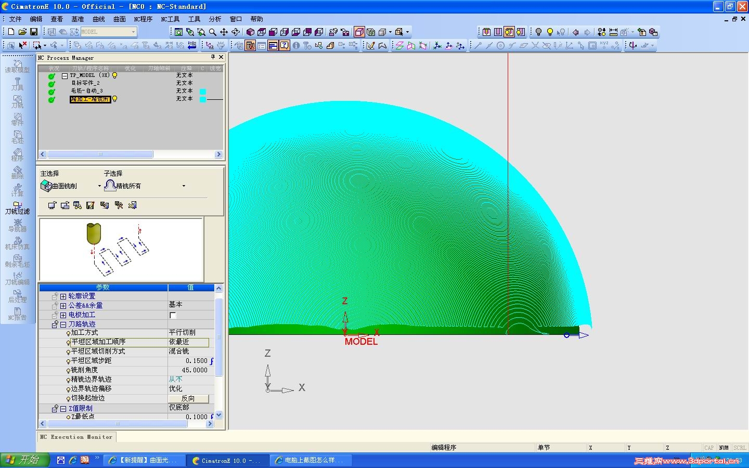Click the first procedure action icon under 主选择

pos(52,205)
